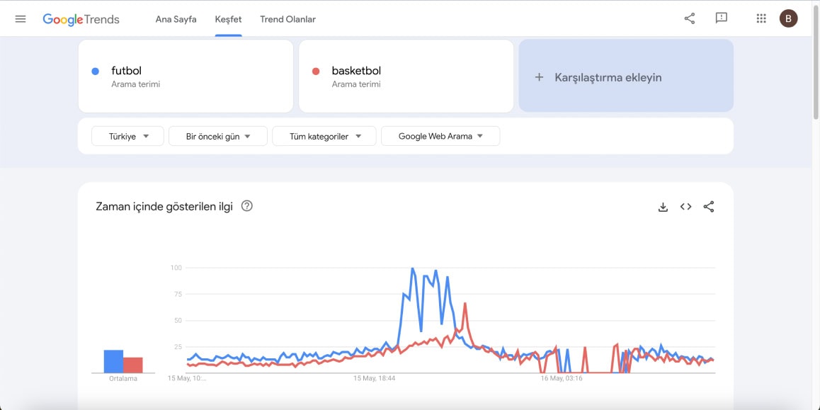
Task: Open the Bir önceki gün time dropdown
Action: [218, 136]
